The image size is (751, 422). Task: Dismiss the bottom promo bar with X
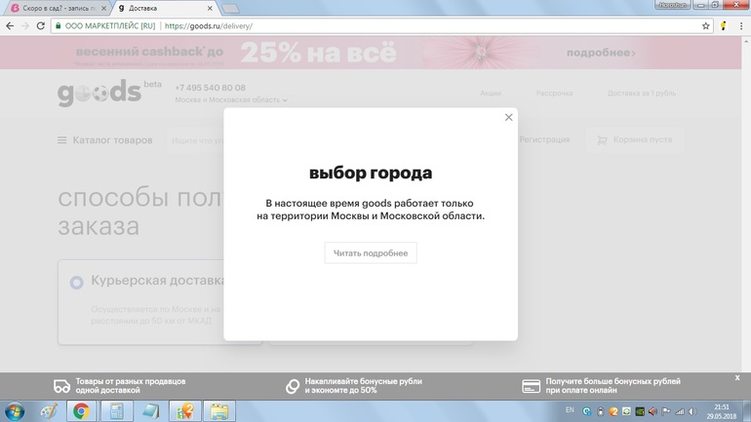tap(737, 378)
